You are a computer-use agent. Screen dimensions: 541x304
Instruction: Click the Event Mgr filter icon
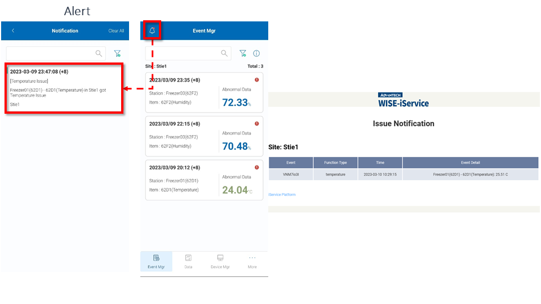click(243, 53)
